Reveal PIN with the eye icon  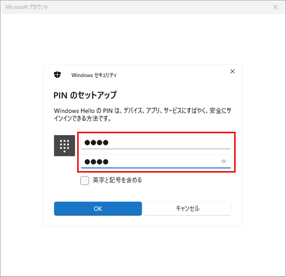[x=224, y=162]
